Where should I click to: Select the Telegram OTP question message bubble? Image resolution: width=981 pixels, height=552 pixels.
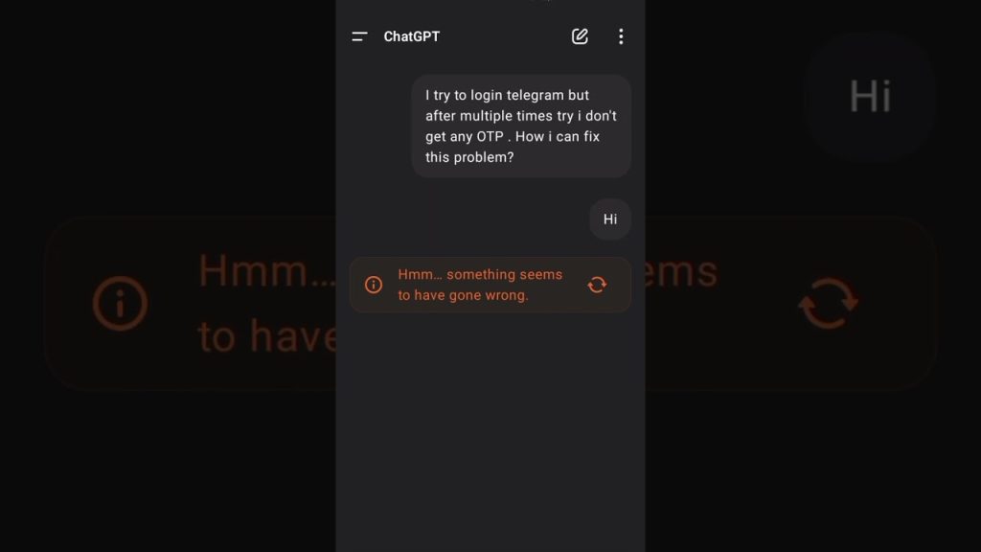(520, 126)
